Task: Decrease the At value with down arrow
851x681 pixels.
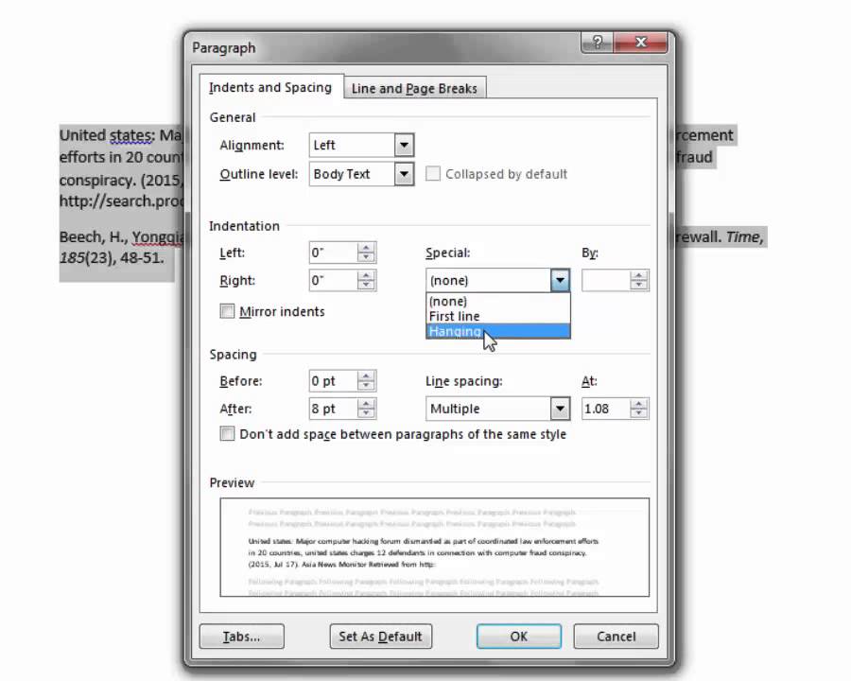Action: click(639, 414)
